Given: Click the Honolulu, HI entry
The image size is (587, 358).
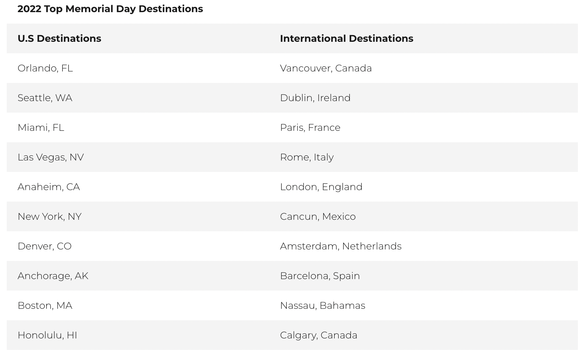Looking at the screenshot, I should pos(47,335).
